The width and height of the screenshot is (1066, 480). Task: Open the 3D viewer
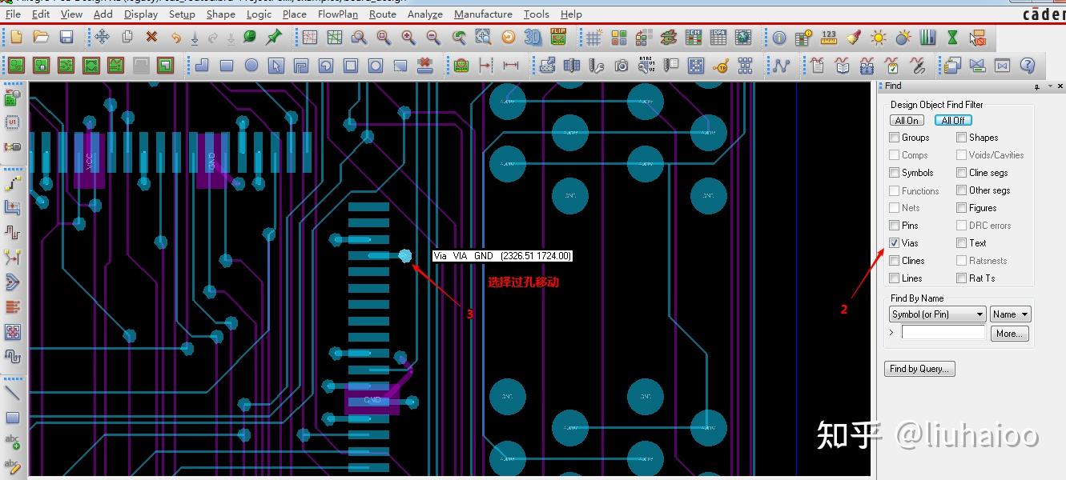[531, 37]
